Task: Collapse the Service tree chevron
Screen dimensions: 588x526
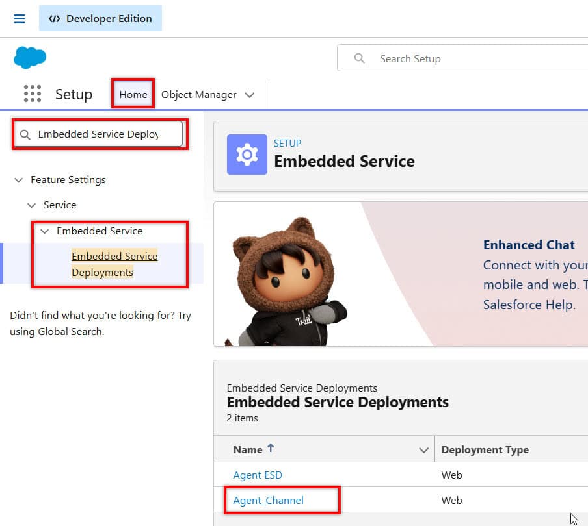Action: [31, 206]
